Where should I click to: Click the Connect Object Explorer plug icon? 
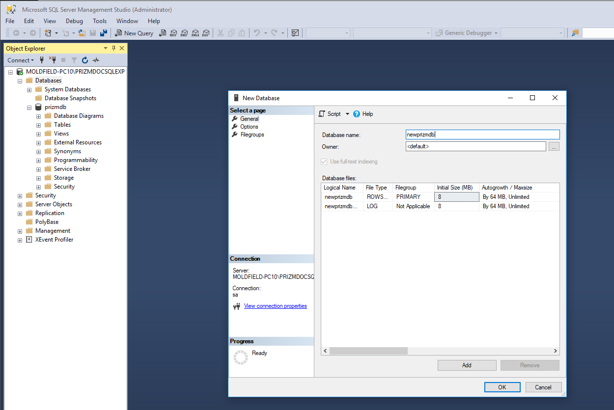pyautogui.click(x=42, y=60)
